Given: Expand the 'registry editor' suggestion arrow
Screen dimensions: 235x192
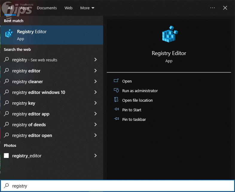Looking at the screenshot, I should click(x=95, y=71).
